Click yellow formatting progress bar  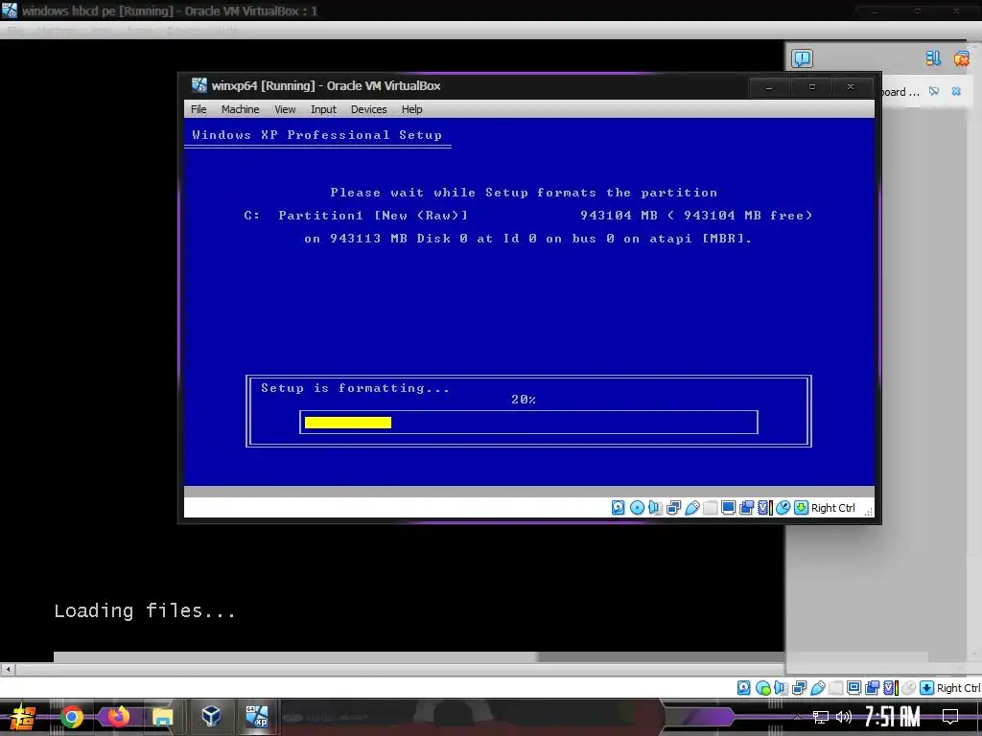pyautogui.click(x=347, y=423)
